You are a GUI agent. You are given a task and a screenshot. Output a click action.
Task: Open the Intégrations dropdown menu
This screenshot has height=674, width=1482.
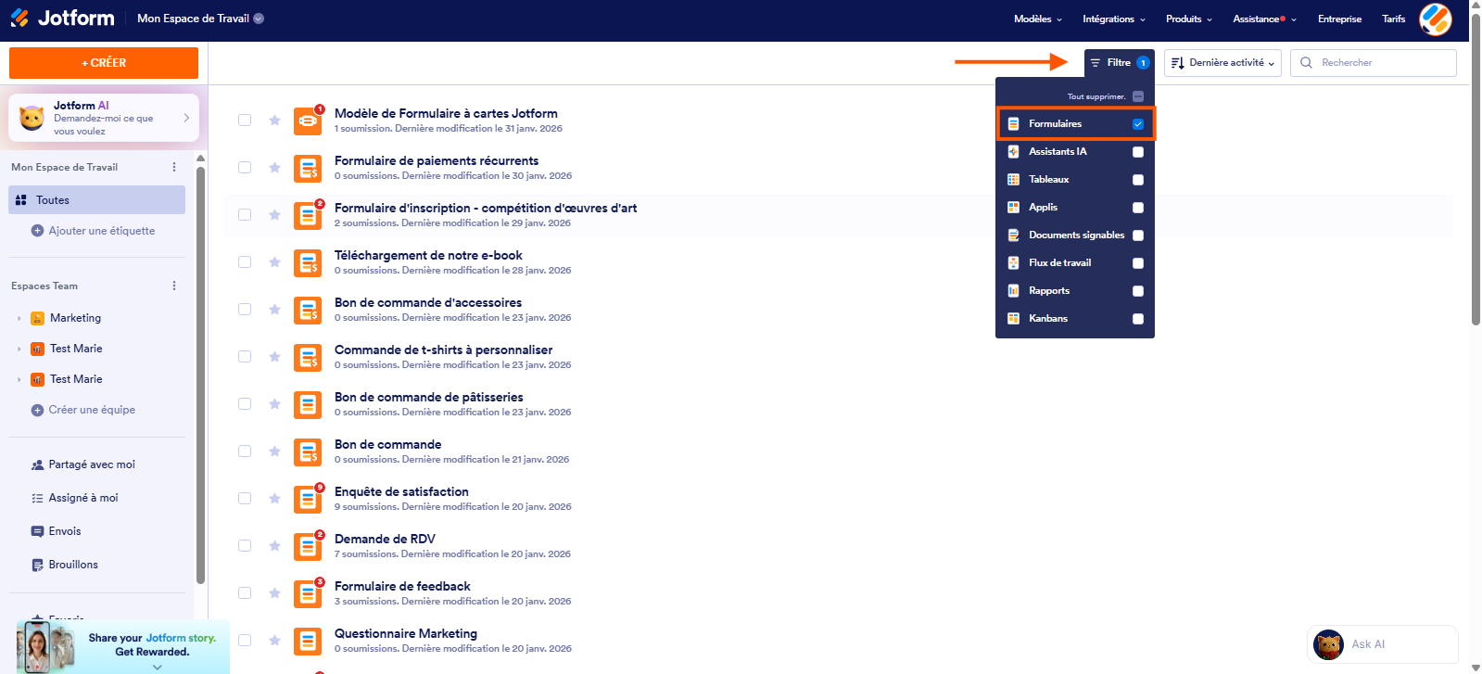(1114, 19)
